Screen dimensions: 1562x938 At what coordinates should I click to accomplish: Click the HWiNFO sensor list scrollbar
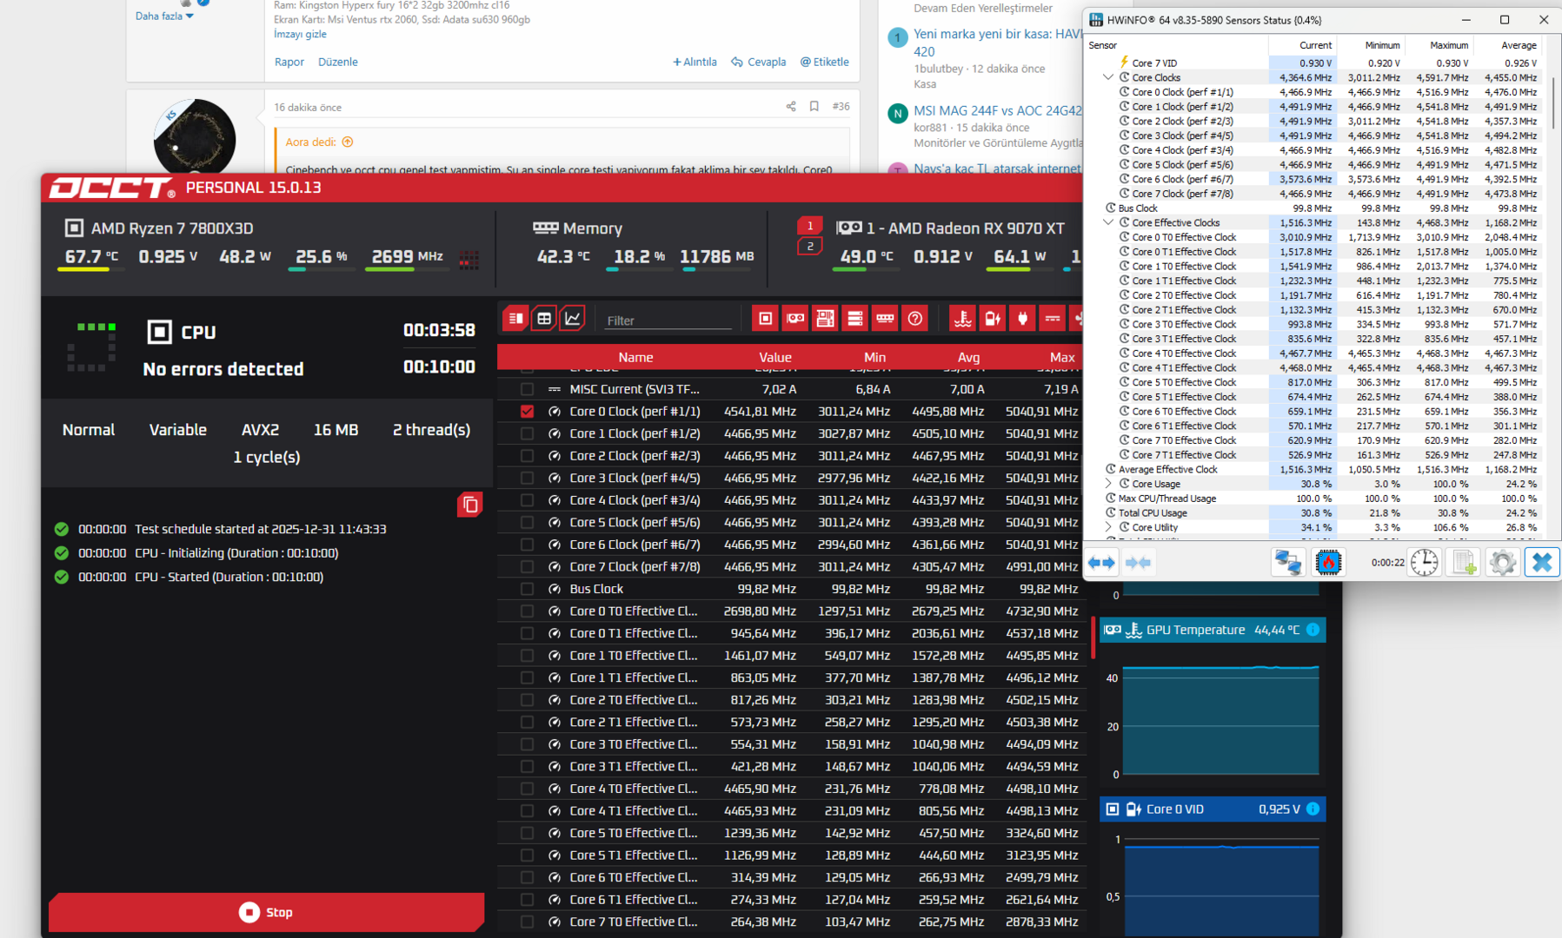(x=1552, y=104)
